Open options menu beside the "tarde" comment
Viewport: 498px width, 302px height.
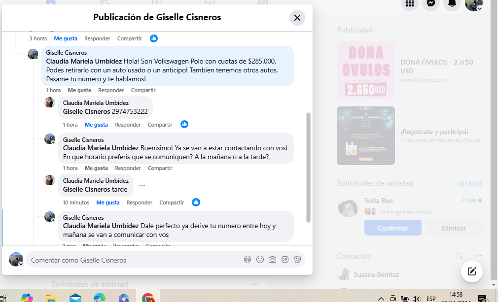pyautogui.click(x=142, y=185)
